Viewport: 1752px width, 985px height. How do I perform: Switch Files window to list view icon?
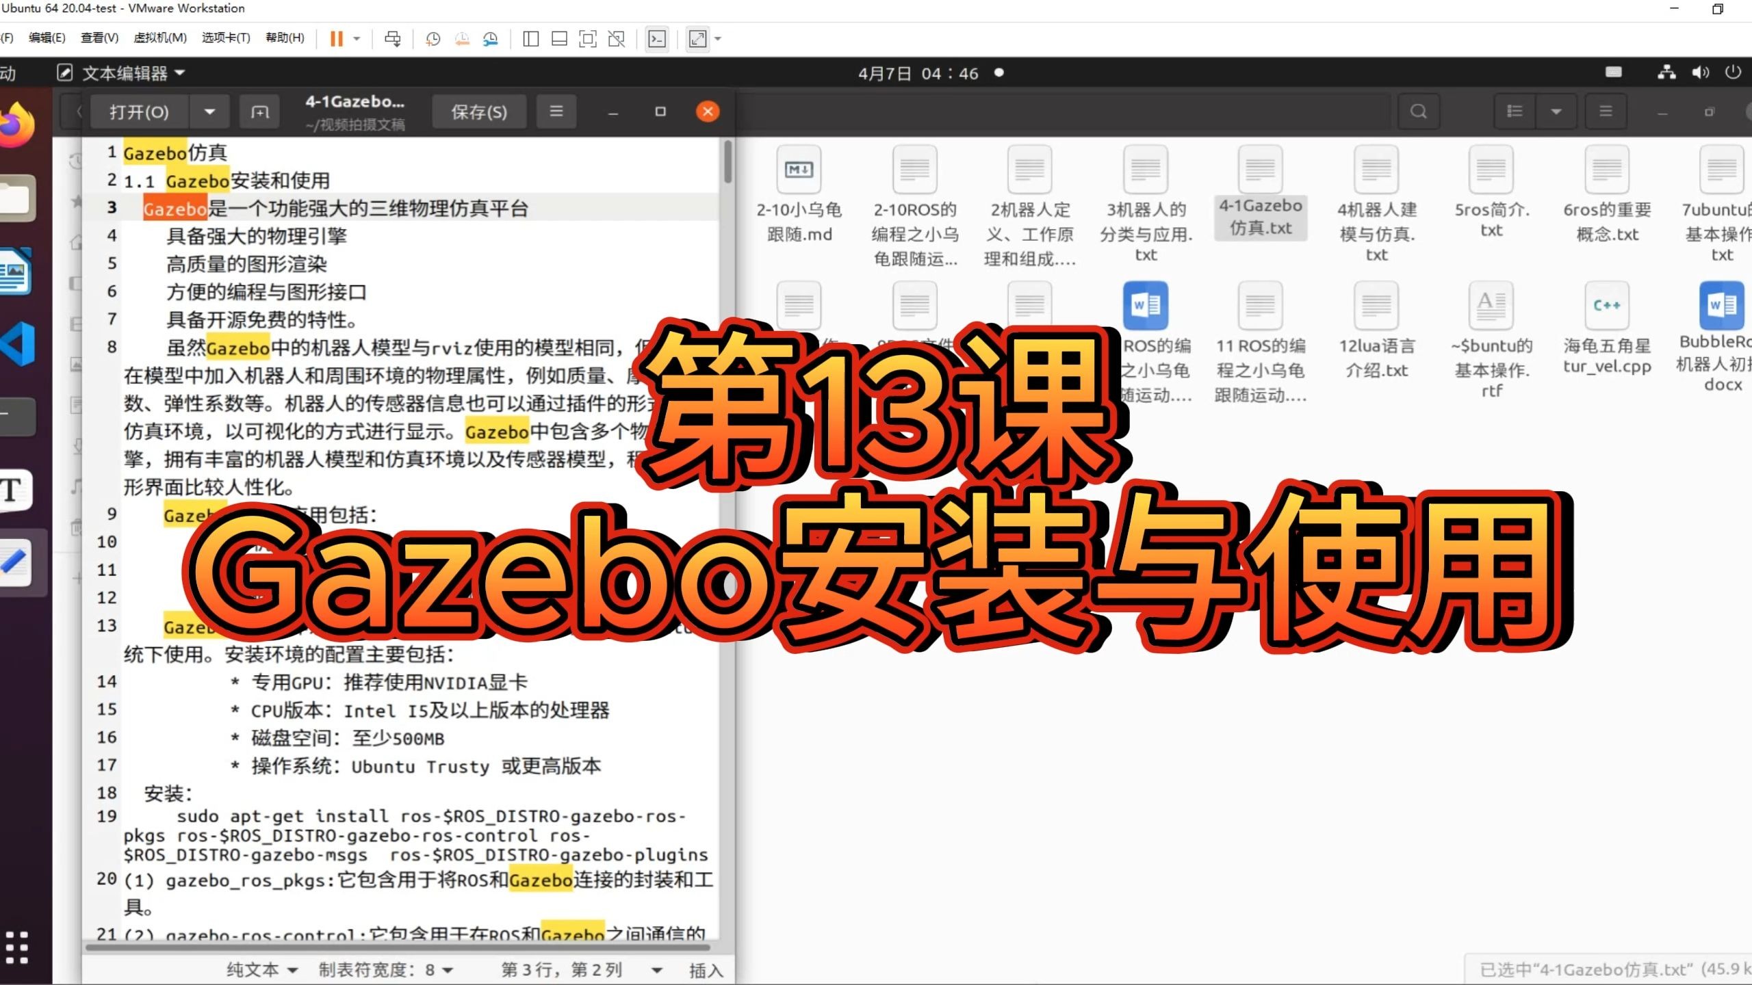click(x=1515, y=111)
